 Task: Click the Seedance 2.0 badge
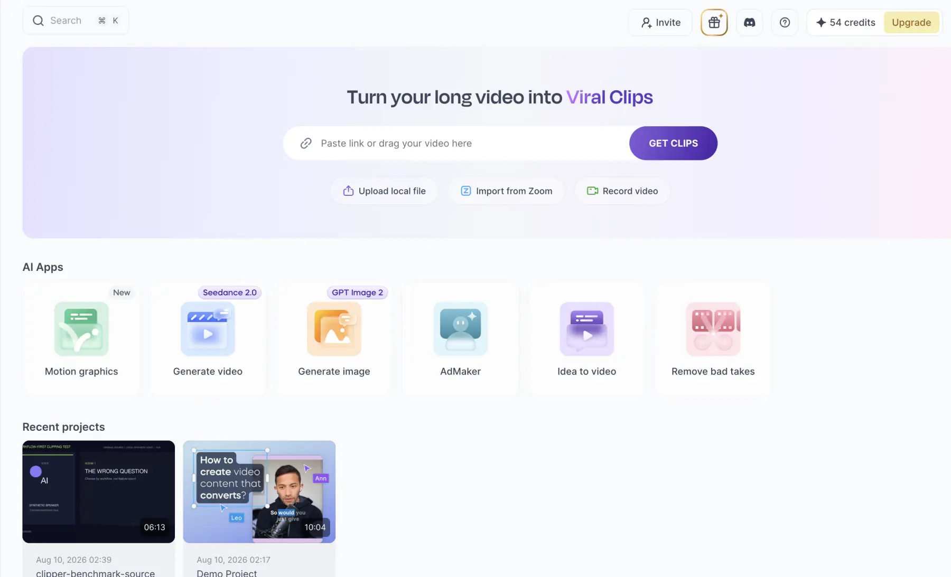click(x=229, y=292)
